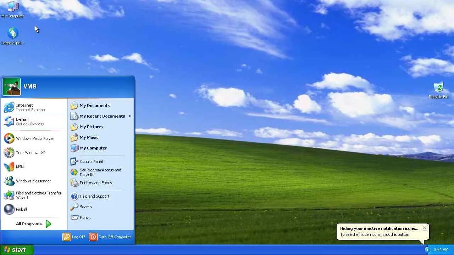Open Help and Support icon
This screenshot has width=454, height=255.
tap(74, 196)
